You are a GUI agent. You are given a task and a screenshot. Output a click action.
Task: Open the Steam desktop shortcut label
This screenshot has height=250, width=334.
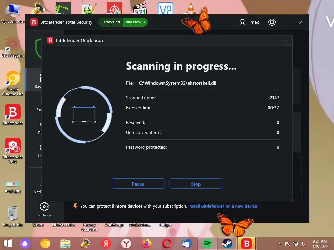[x=38, y=225]
